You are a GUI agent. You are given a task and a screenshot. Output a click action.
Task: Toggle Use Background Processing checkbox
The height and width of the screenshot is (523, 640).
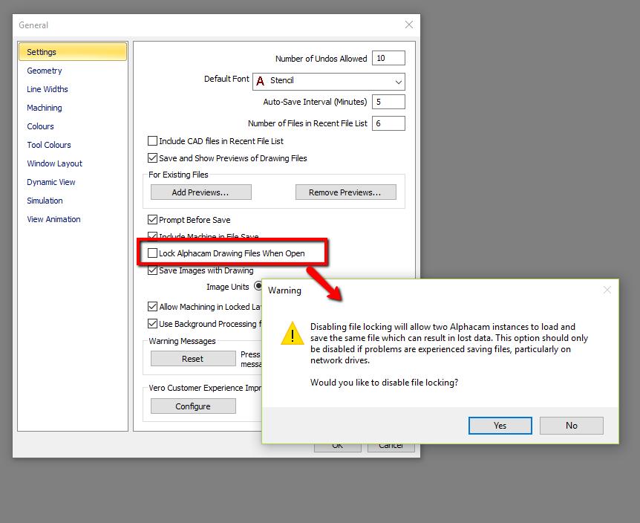152,324
